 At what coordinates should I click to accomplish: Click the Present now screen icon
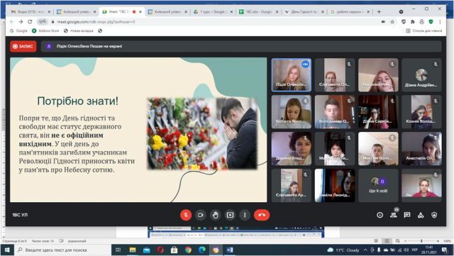[230, 215]
